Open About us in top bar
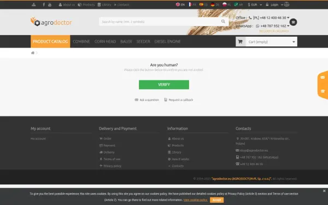This screenshot has height=205, width=328. (x=67, y=4)
